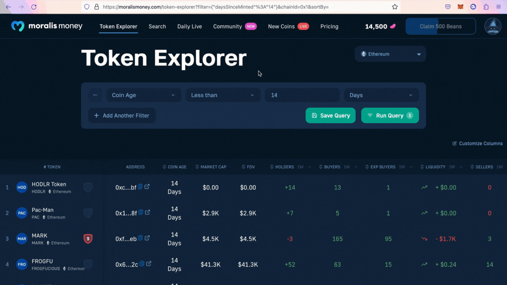Go back with browser back arrow

[x=8, y=7]
